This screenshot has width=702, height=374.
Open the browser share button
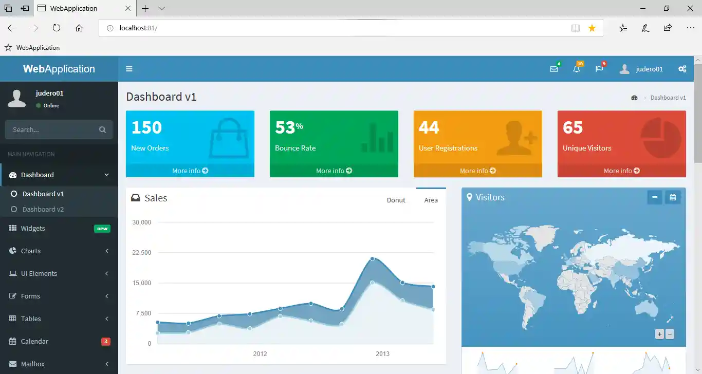[x=668, y=28]
